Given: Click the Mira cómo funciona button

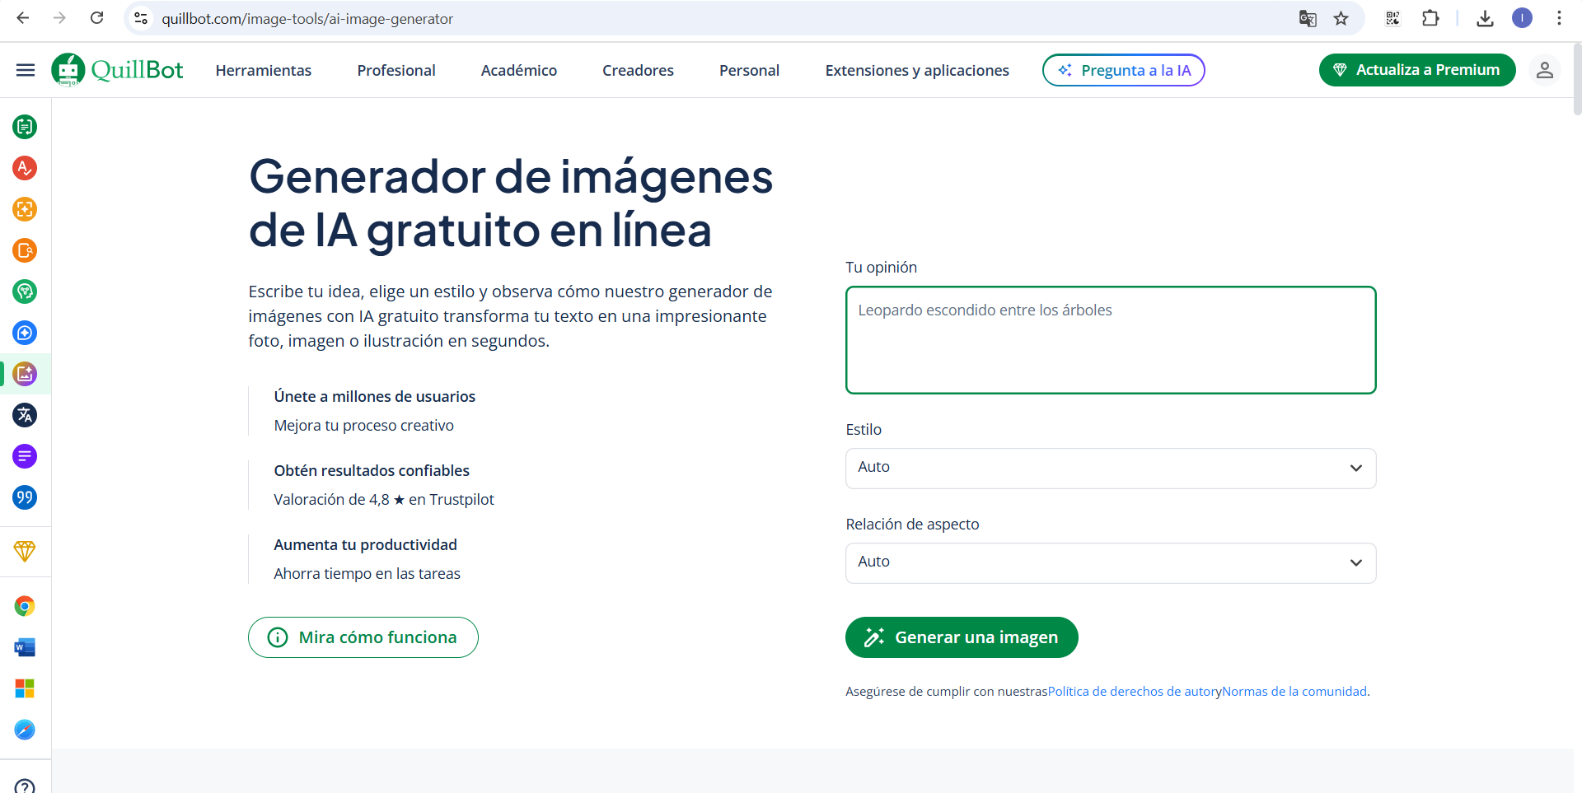Looking at the screenshot, I should click(x=363, y=637).
